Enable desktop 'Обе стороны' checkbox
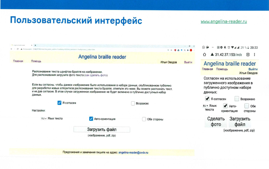 tap(144, 119)
